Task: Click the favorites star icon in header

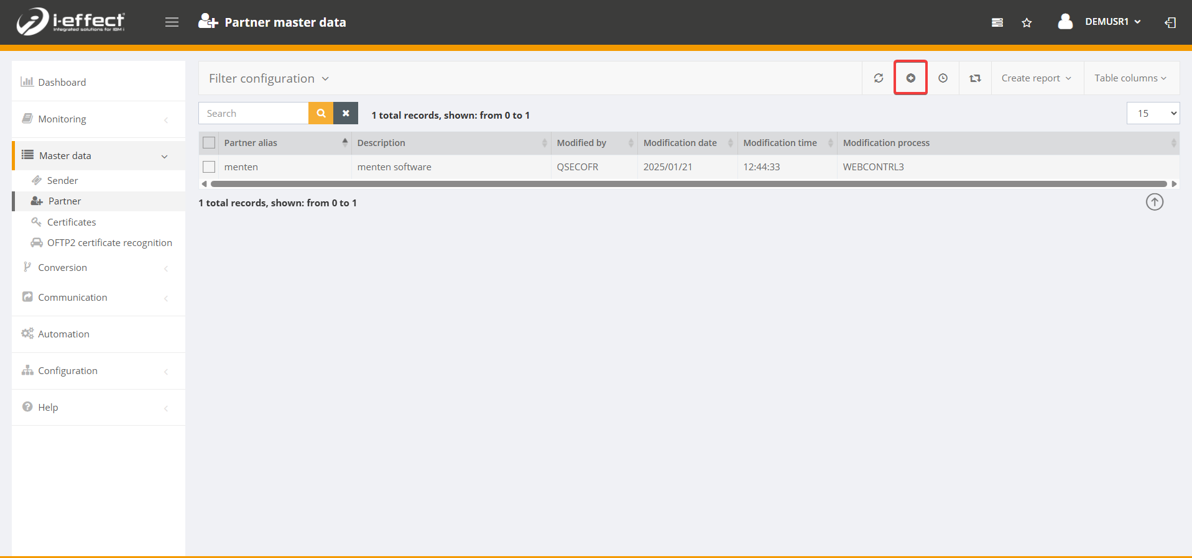Action: (x=1027, y=23)
